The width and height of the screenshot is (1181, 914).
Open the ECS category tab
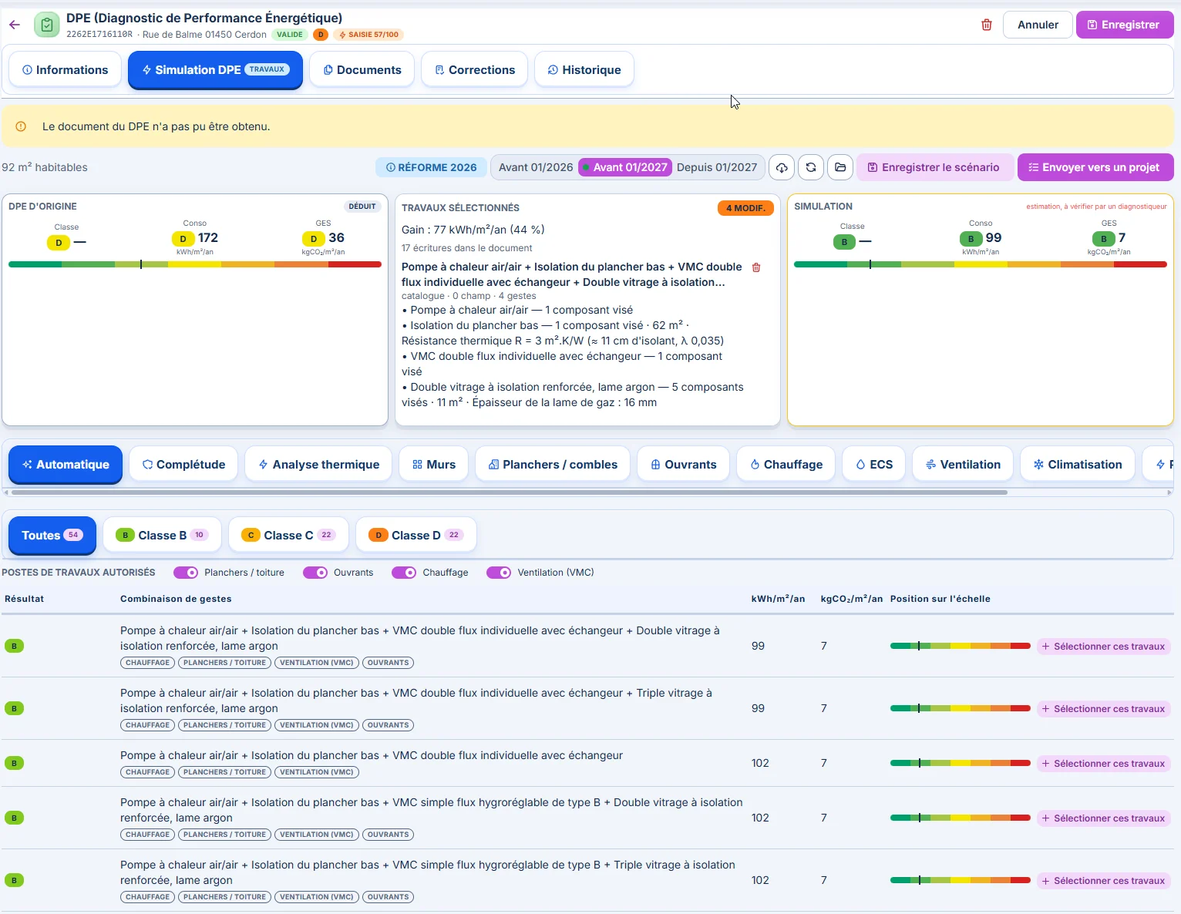tap(874, 465)
